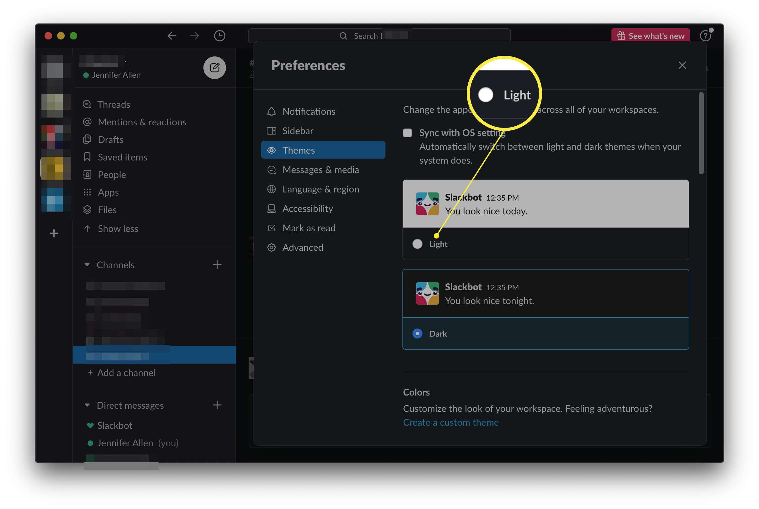Click the compose new message icon
759x509 pixels.
pos(214,67)
